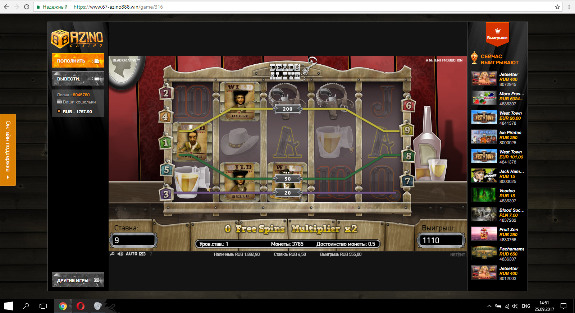Open the game help question mark
The height and width of the screenshot is (313, 575).
point(151,254)
